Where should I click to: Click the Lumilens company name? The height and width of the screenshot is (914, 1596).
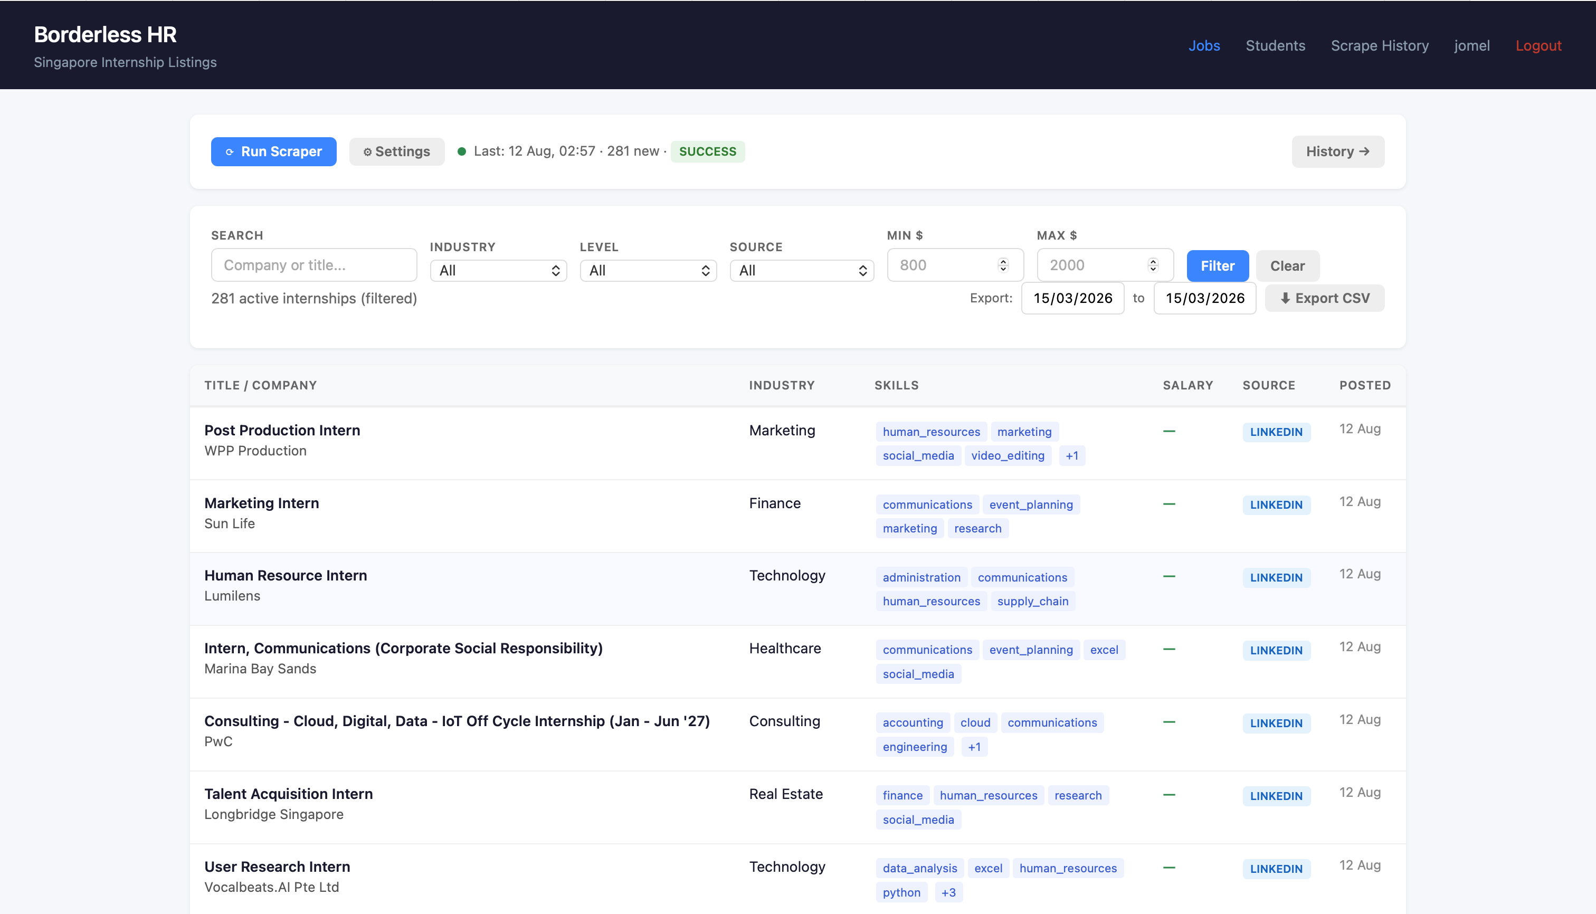click(232, 596)
